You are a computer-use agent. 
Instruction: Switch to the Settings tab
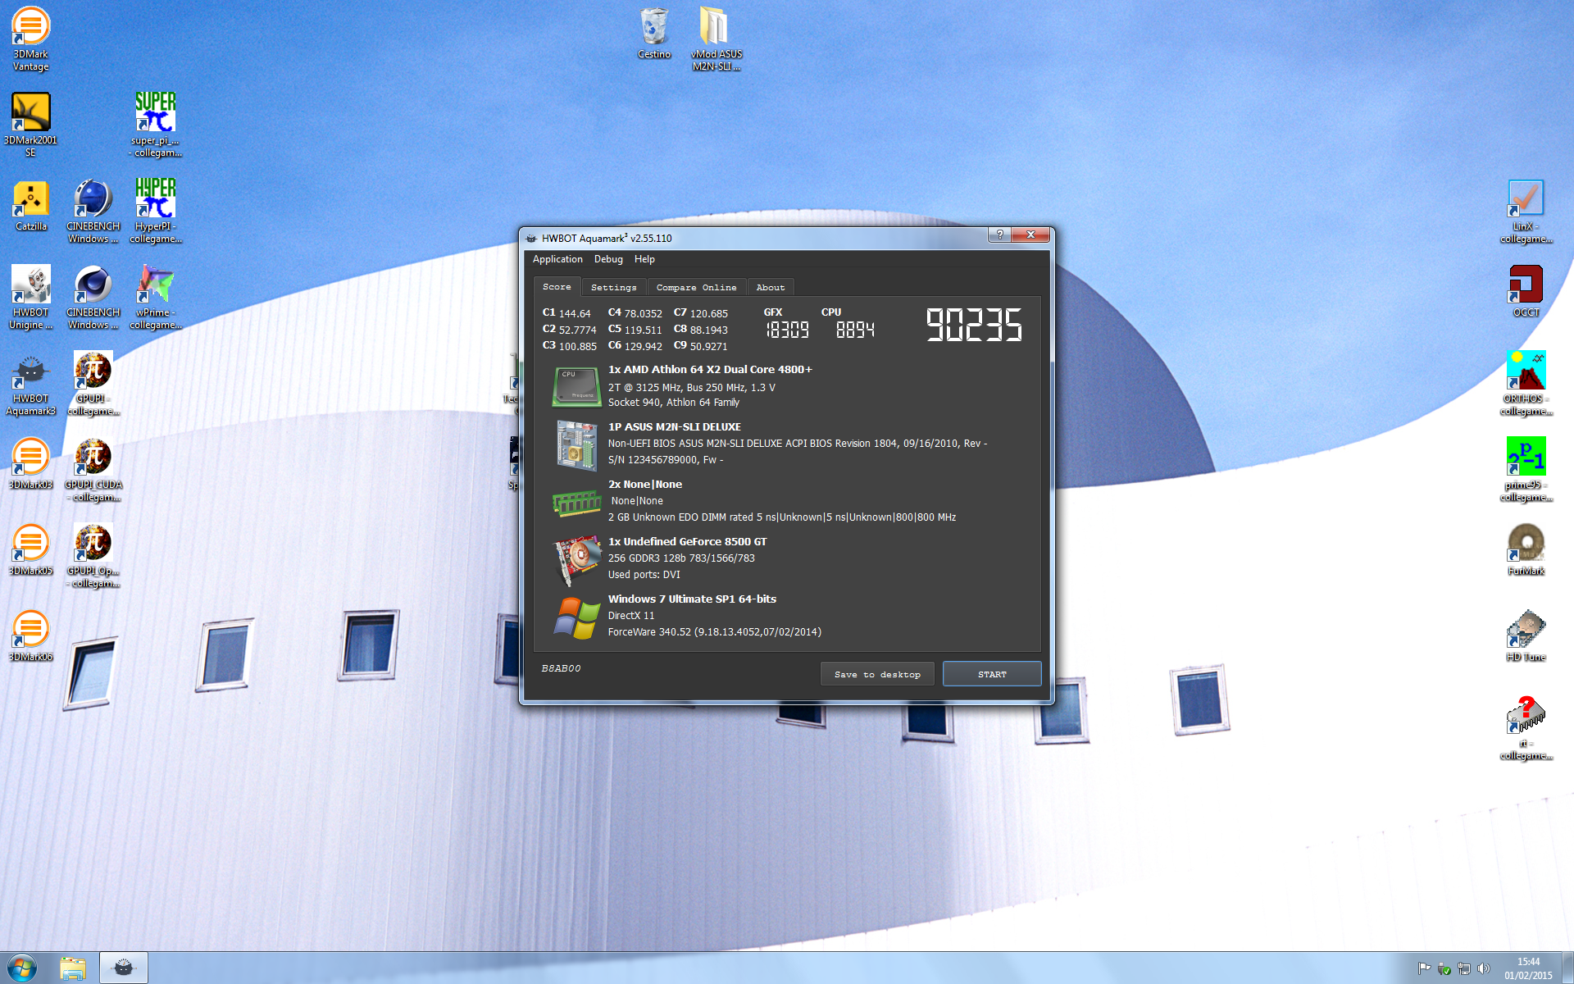[x=613, y=288]
